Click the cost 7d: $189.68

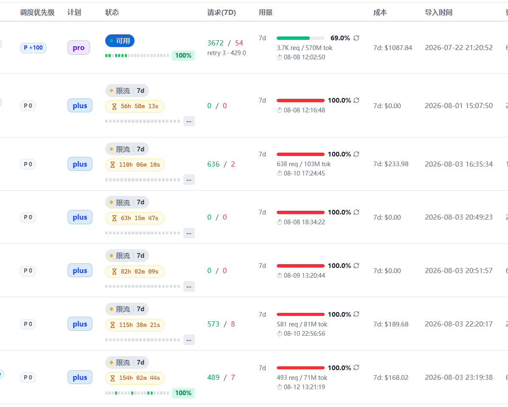click(x=391, y=324)
